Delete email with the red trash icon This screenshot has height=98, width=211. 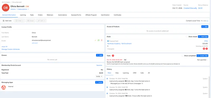102,40
